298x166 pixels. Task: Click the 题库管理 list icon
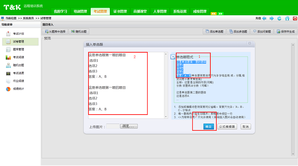[8, 50]
